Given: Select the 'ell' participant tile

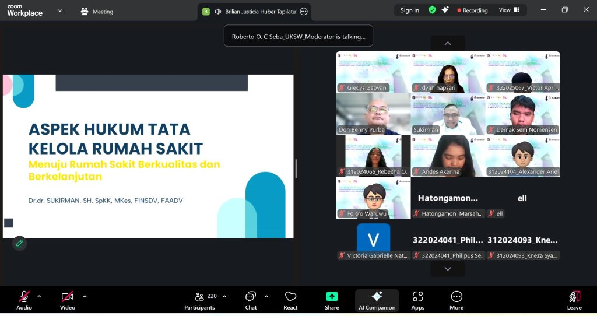Looking at the screenshot, I should tap(523, 198).
